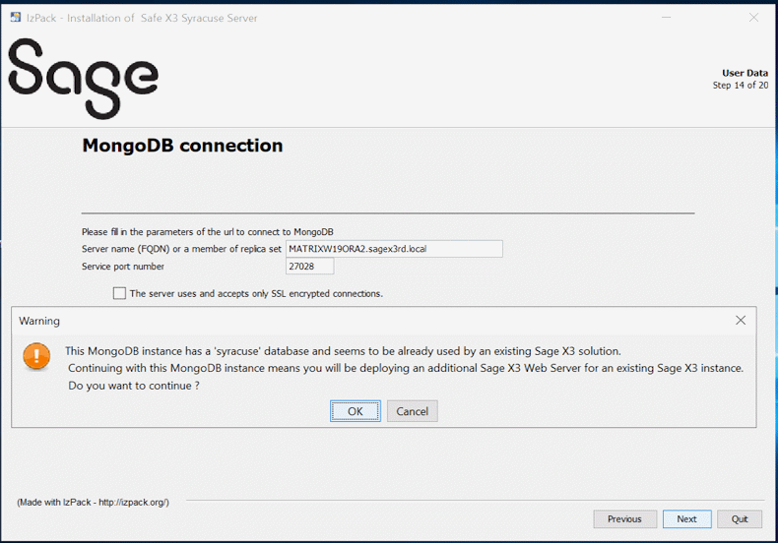Click the IzPack icon in title bar
This screenshot has height=543, width=778.
coord(15,18)
